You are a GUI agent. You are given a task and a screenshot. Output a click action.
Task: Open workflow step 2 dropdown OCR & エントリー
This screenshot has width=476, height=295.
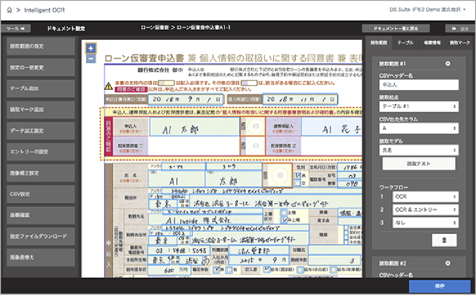(425, 210)
